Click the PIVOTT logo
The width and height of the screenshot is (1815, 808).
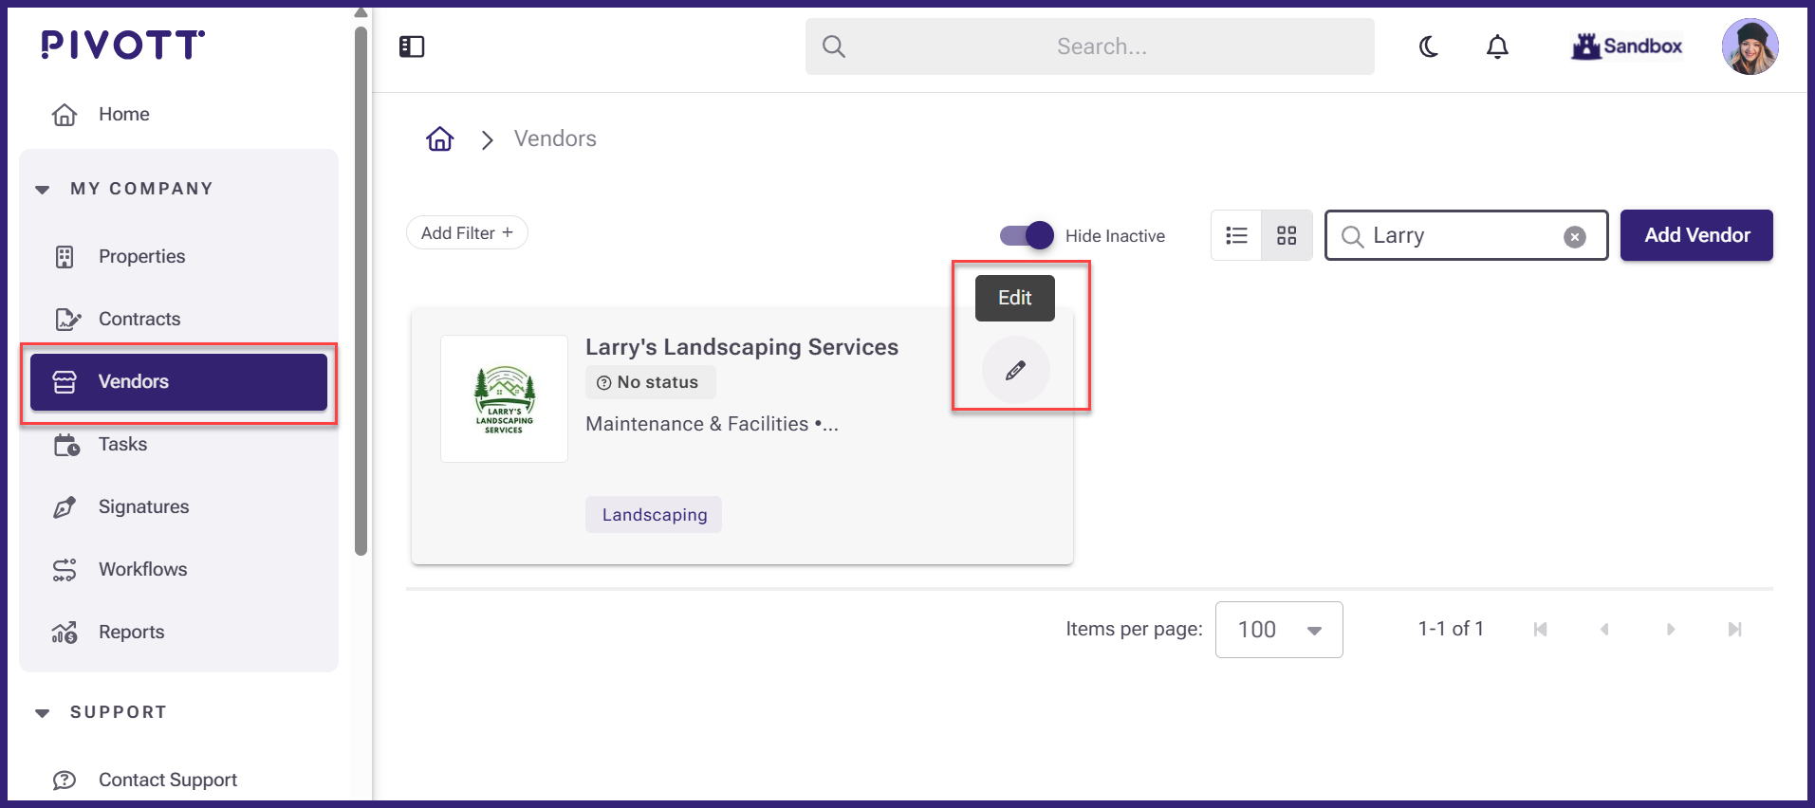pyautogui.click(x=123, y=44)
